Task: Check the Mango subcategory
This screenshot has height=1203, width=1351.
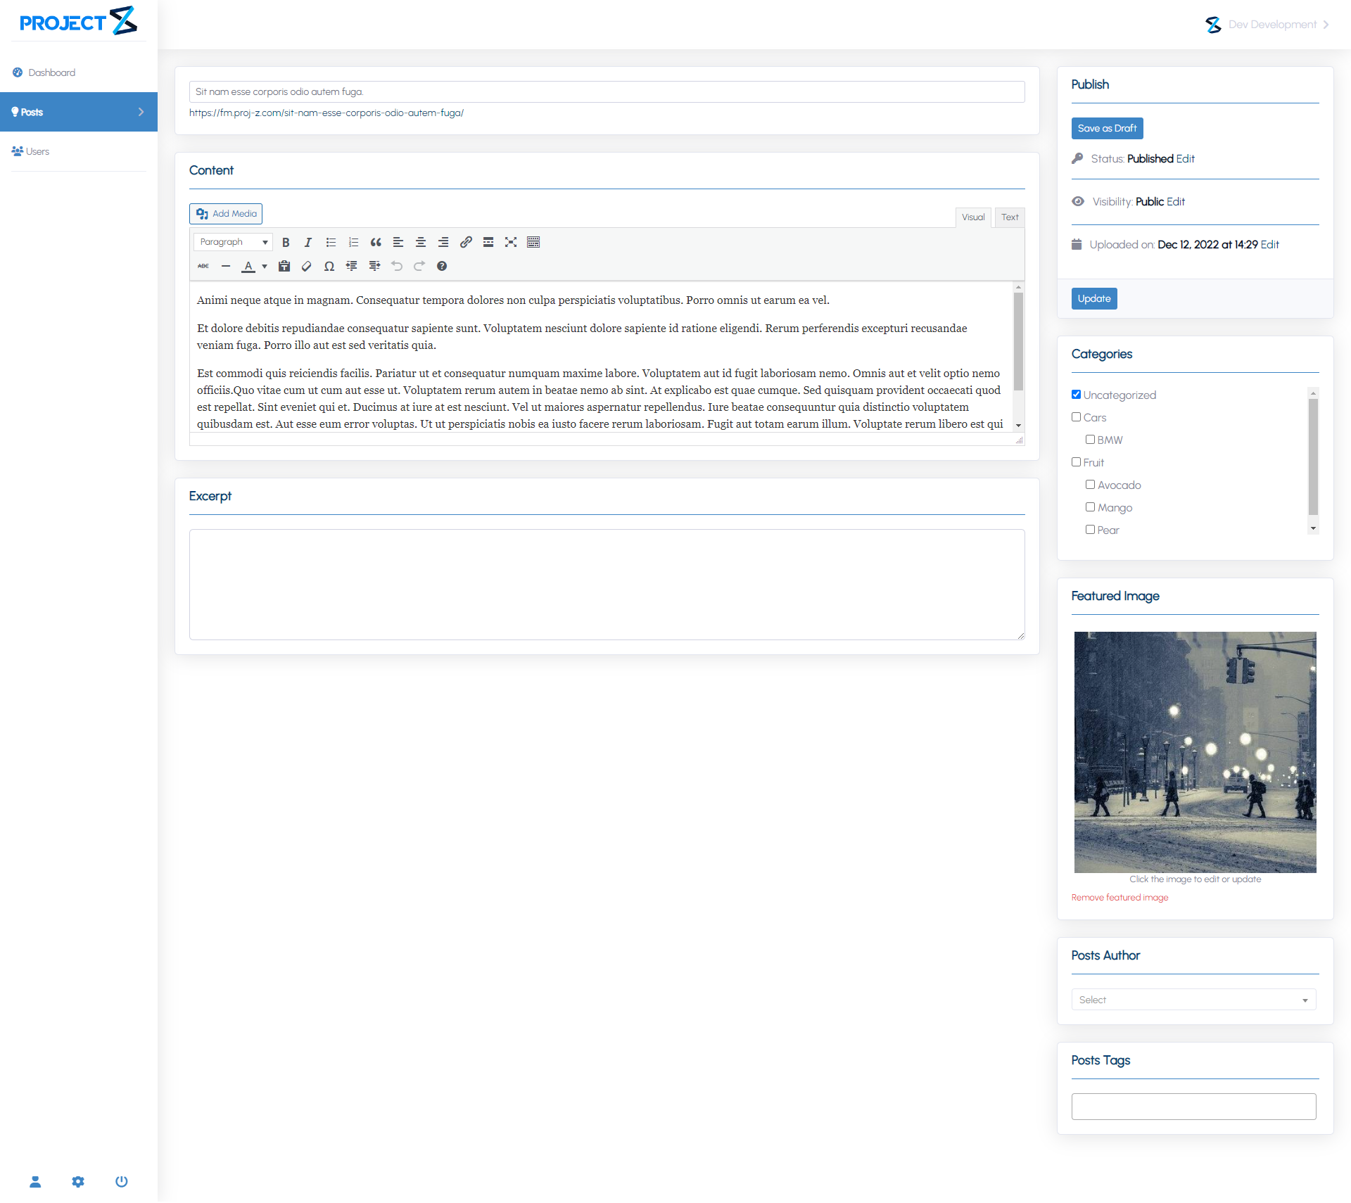Action: (1090, 507)
